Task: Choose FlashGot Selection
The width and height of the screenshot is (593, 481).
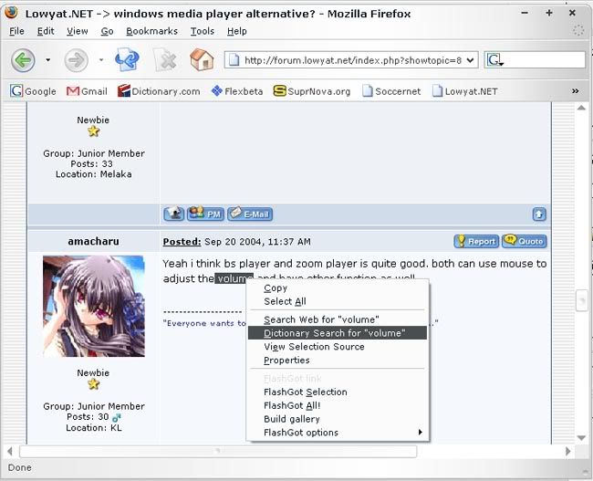Action: tap(338, 392)
